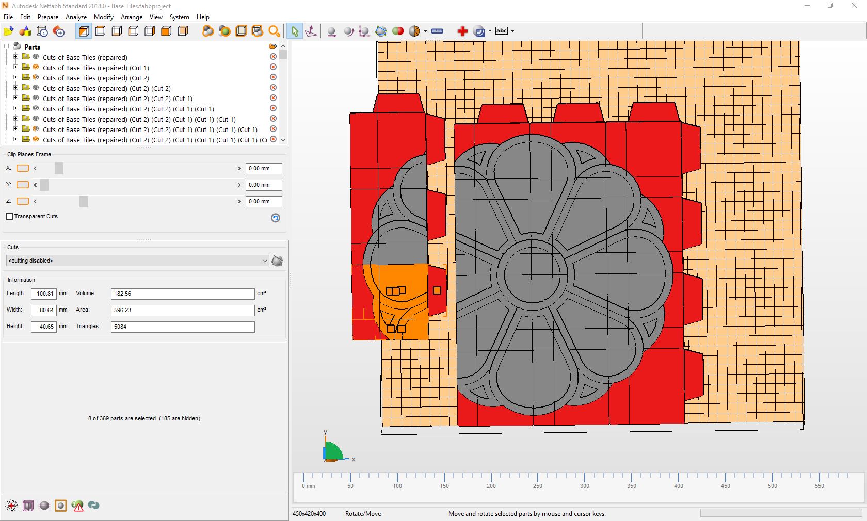Click the abc labeling tool
This screenshot has height=521, width=867.
pyautogui.click(x=501, y=30)
